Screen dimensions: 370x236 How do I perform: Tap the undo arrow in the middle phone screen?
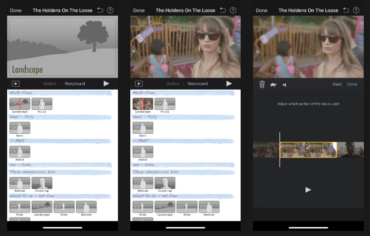pyautogui.click(x=223, y=10)
